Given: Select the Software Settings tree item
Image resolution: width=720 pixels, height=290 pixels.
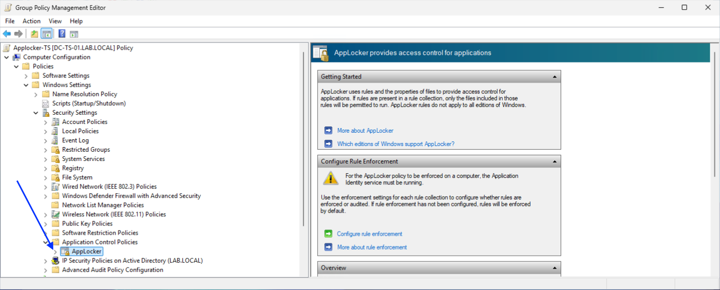Looking at the screenshot, I should [66, 76].
